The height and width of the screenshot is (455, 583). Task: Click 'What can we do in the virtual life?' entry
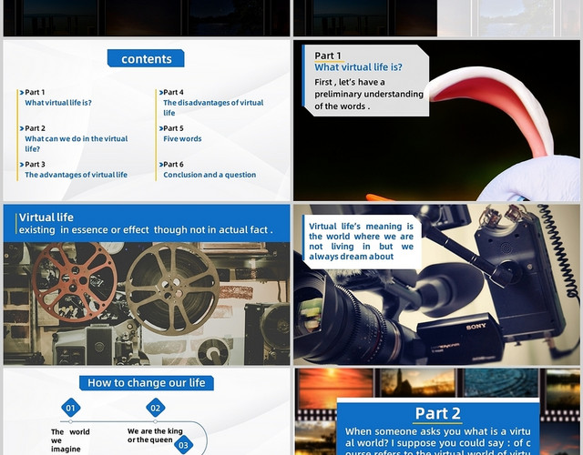click(x=77, y=144)
